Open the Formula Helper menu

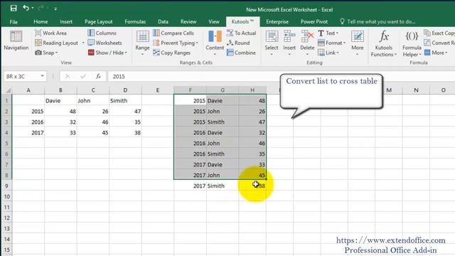pyautogui.click(x=412, y=43)
